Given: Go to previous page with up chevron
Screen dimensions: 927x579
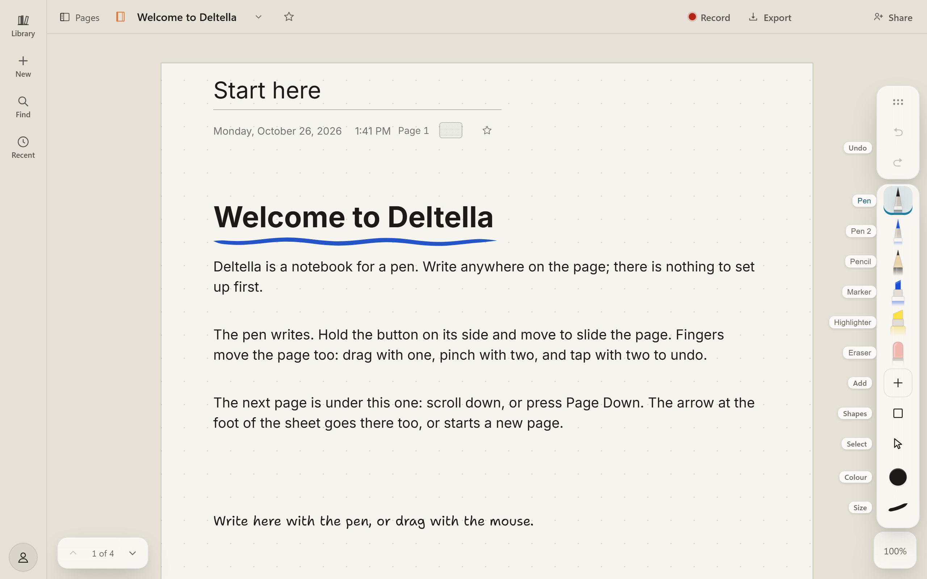Looking at the screenshot, I should tap(73, 553).
